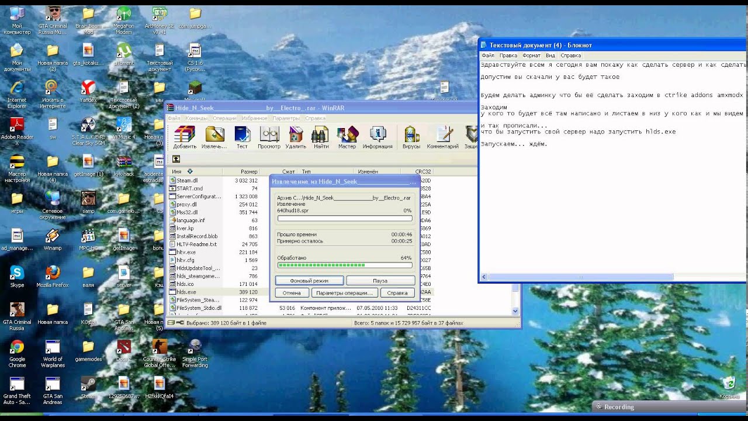The image size is (748, 421).
Task: Open the Вид menu in Notepad
Action: [550, 56]
